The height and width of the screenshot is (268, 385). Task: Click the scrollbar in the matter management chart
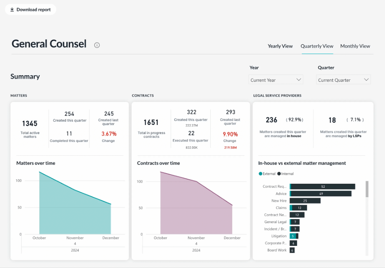(x=367, y=189)
